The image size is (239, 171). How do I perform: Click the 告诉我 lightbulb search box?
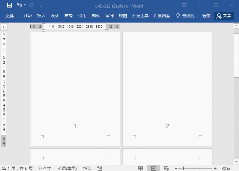tap(187, 16)
